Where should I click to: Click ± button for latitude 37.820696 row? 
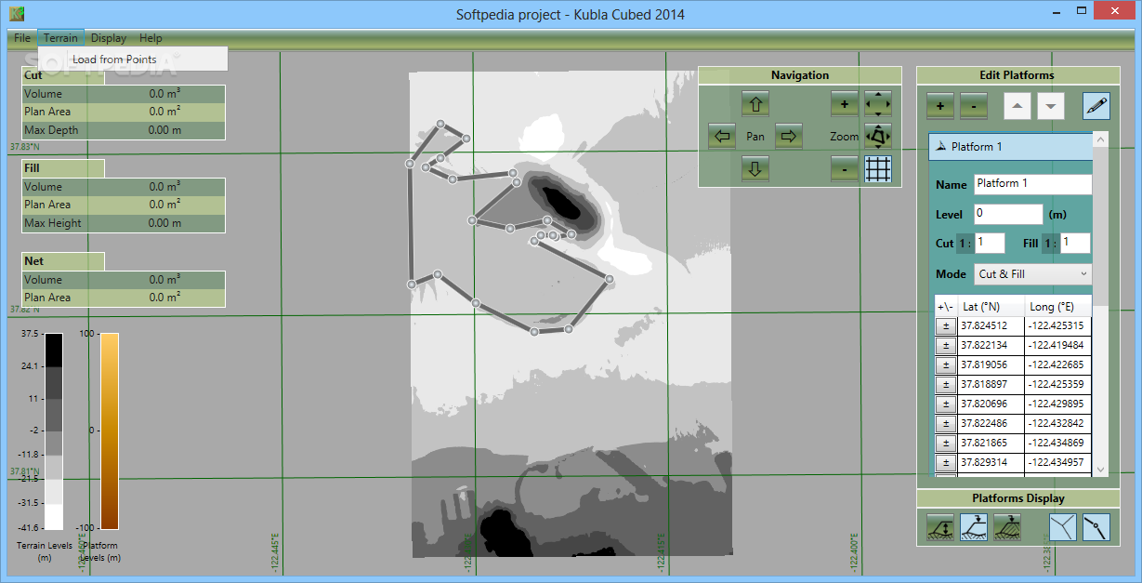946,404
